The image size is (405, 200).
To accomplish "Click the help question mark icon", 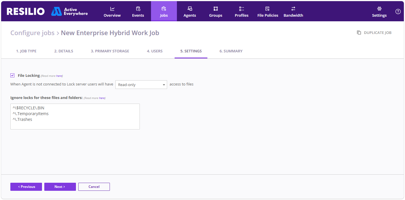I will 398,12.
